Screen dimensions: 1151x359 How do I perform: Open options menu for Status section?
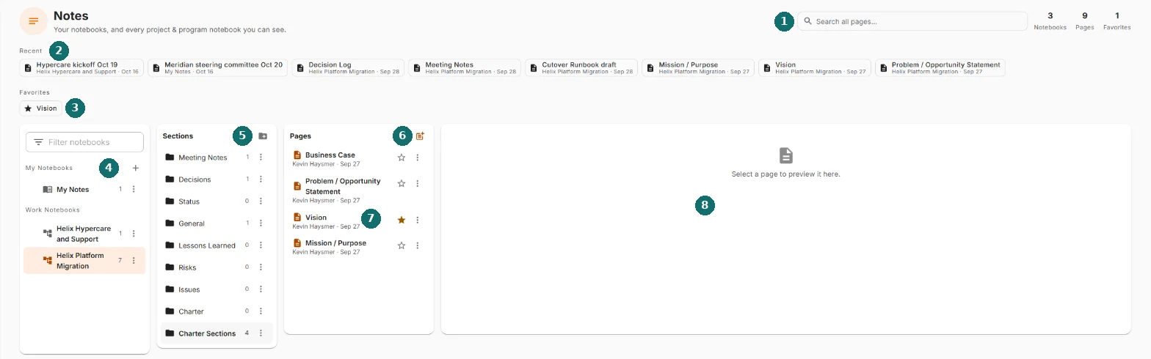261,201
